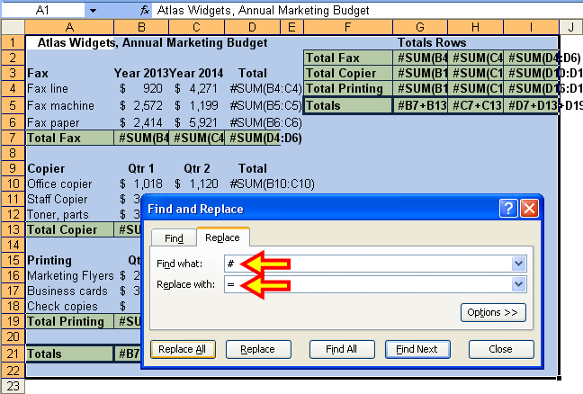
Task: Select row 19 header
Action: pyautogui.click(x=13, y=321)
